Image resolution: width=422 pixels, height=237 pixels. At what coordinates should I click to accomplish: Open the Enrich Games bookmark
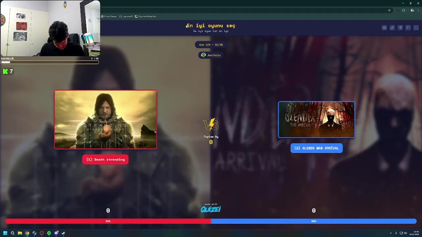pyautogui.click(x=109, y=16)
